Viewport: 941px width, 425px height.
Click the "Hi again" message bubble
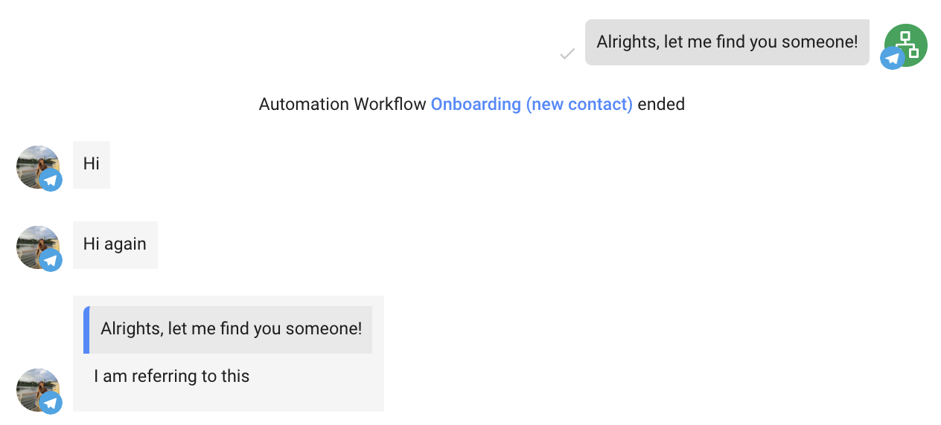115,244
